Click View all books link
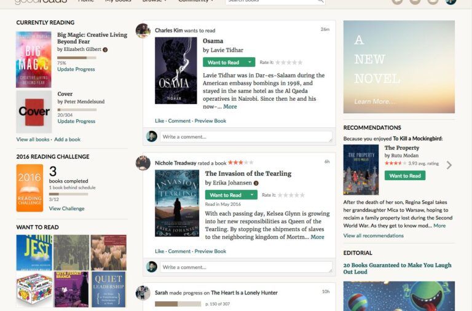This screenshot has height=311, width=472. (33, 140)
